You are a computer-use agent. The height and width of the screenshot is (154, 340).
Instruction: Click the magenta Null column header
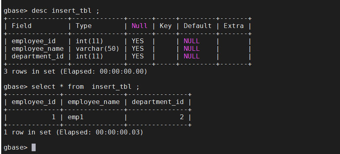point(139,26)
